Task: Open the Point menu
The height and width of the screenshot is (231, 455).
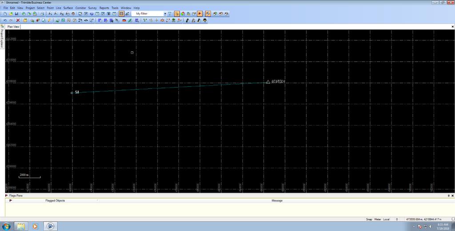Action: pos(50,8)
